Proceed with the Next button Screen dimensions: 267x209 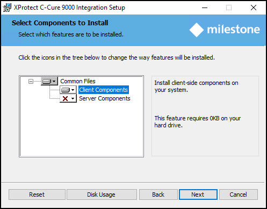point(198,194)
